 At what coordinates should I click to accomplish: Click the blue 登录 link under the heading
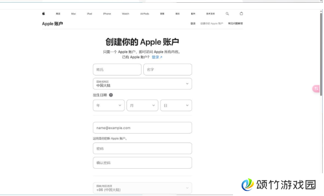click(157, 57)
